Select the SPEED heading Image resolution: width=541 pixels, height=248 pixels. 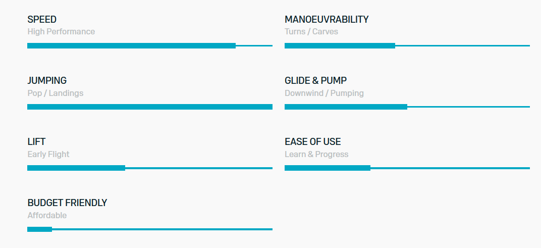pyautogui.click(x=42, y=19)
